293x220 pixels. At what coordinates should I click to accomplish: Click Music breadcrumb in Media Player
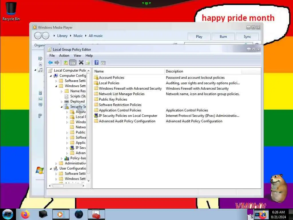click(78, 36)
